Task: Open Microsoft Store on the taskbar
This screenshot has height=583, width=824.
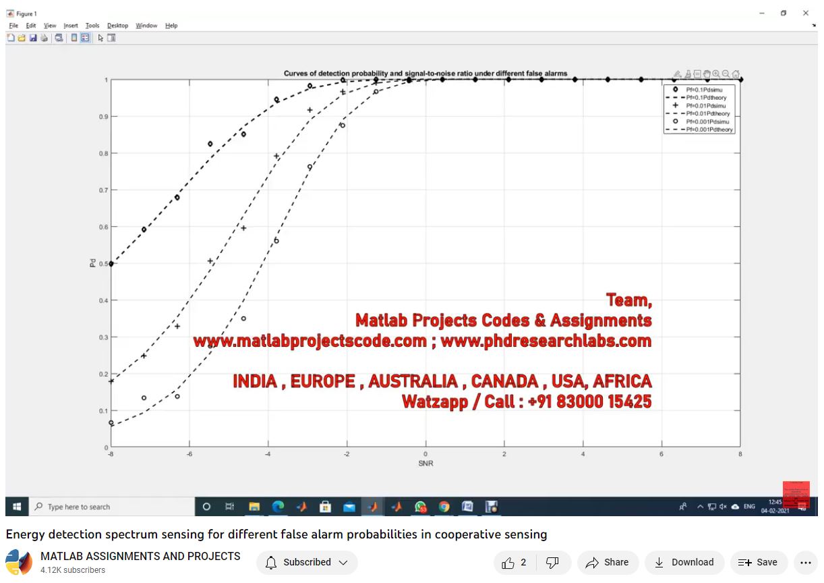Action: click(325, 507)
